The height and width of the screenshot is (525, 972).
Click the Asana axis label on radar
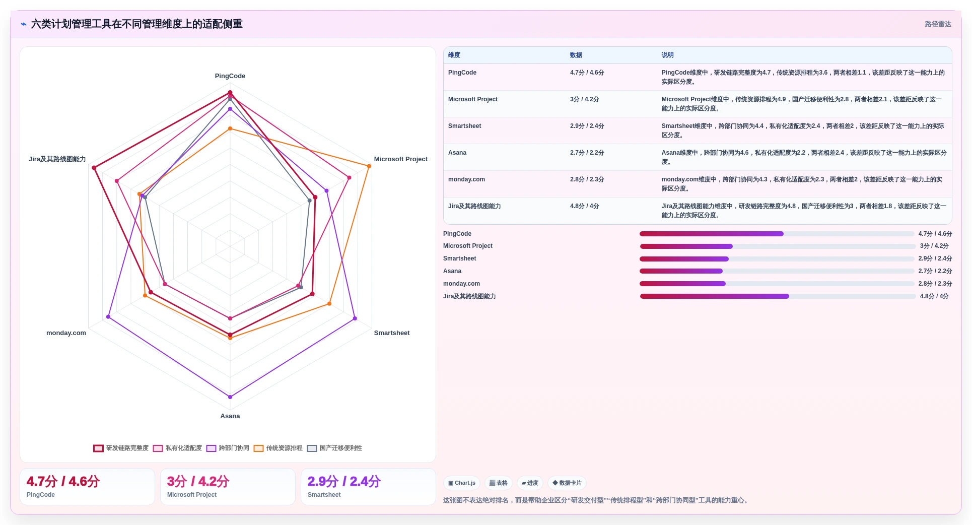tap(230, 416)
